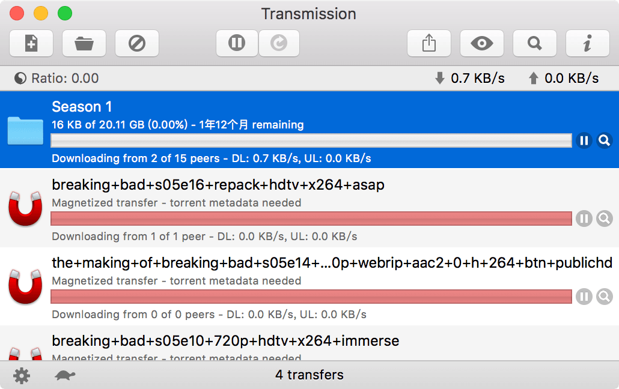The height and width of the screenshot is (389, 619).
Task: Select the breaking+bad+s05e16+repack+hdtv+x264+asap transfer
Action: tap(218, 185)
